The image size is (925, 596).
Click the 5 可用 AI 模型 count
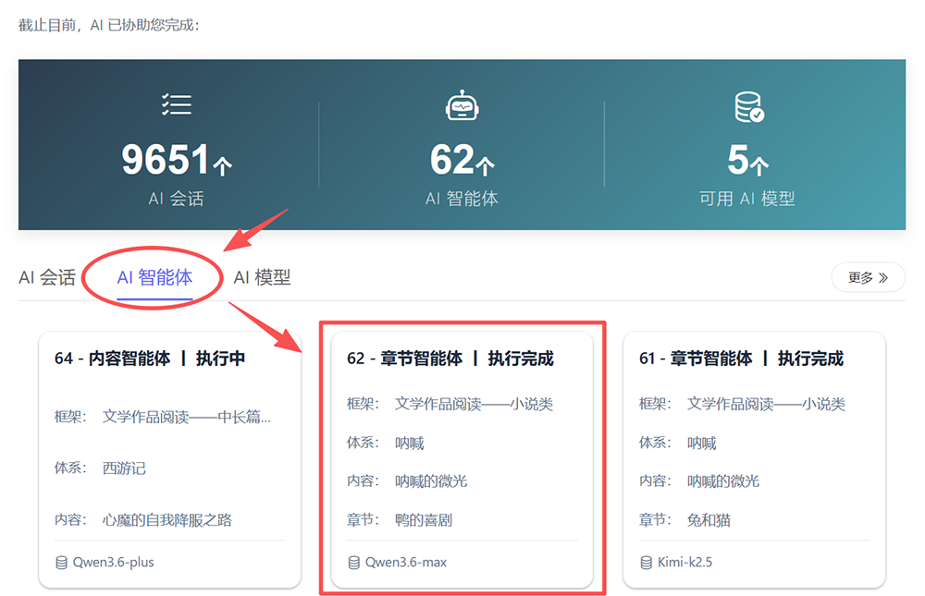point(738,160)
